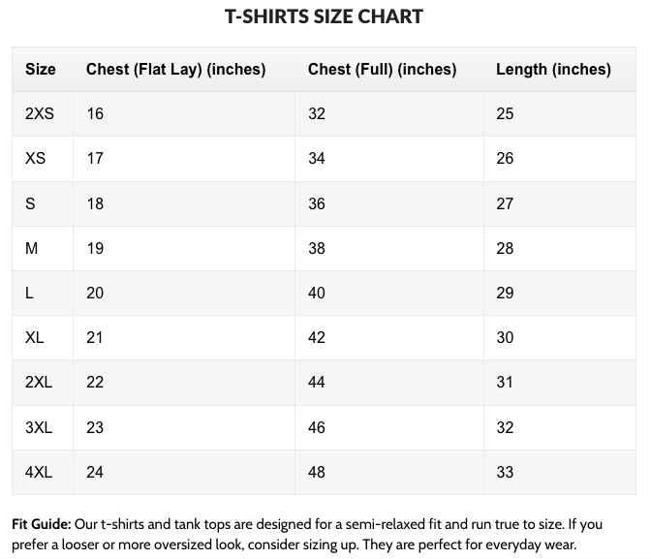The width and height of the screenshot is (651, 559).
Task: Click the length value 30
Action: click(x=505, y=338)
